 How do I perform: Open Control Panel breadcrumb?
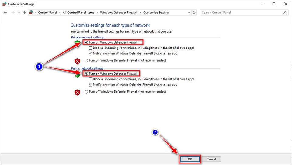coord(47,13)
